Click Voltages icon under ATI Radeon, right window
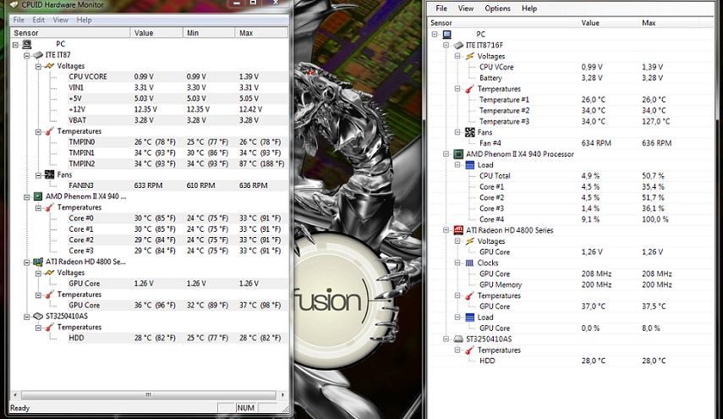Viewport: 723px width, 419px height. pyautogui.click(x=470, y=241)
